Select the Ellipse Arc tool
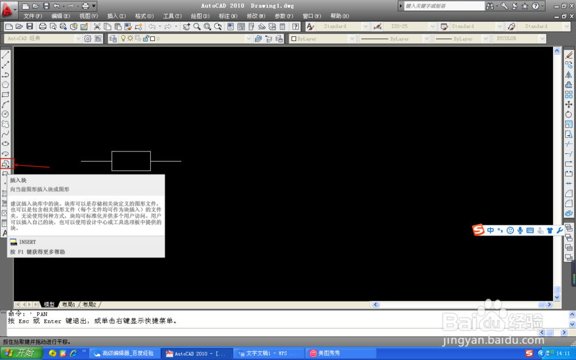Viewport: 576px width, 360px height. tap(6, 154)
